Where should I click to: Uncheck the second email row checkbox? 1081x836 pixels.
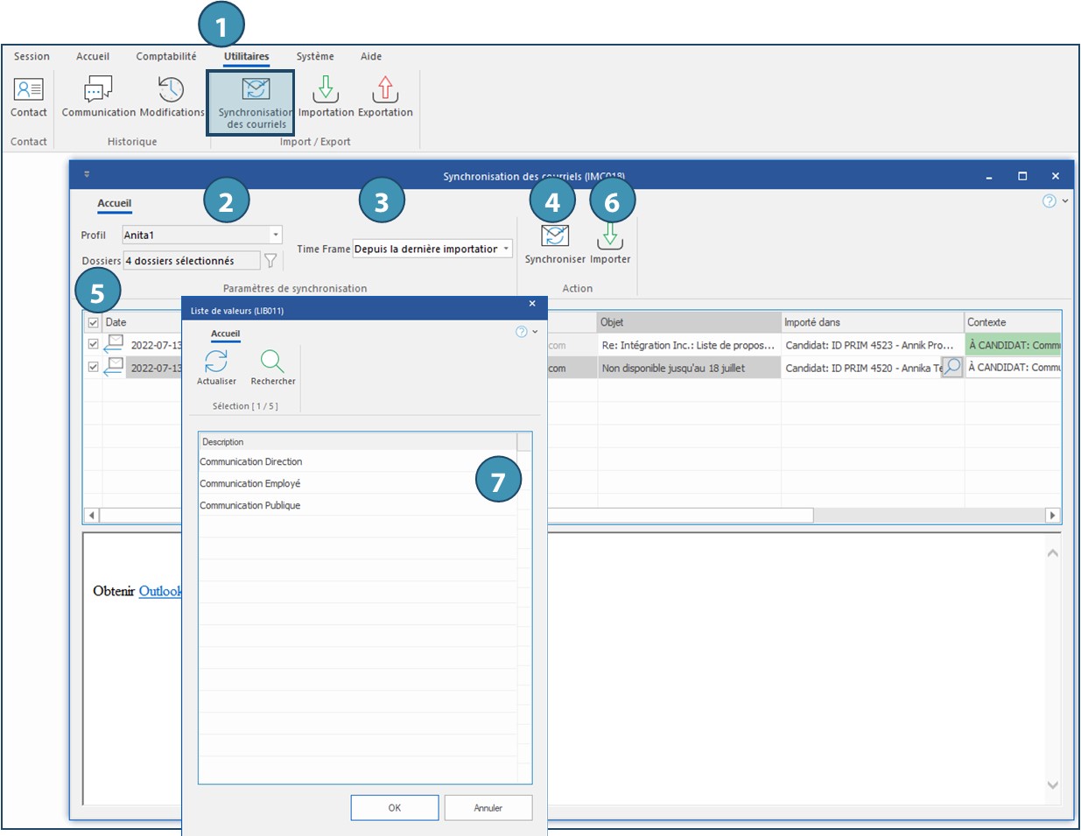click(94, 368)
